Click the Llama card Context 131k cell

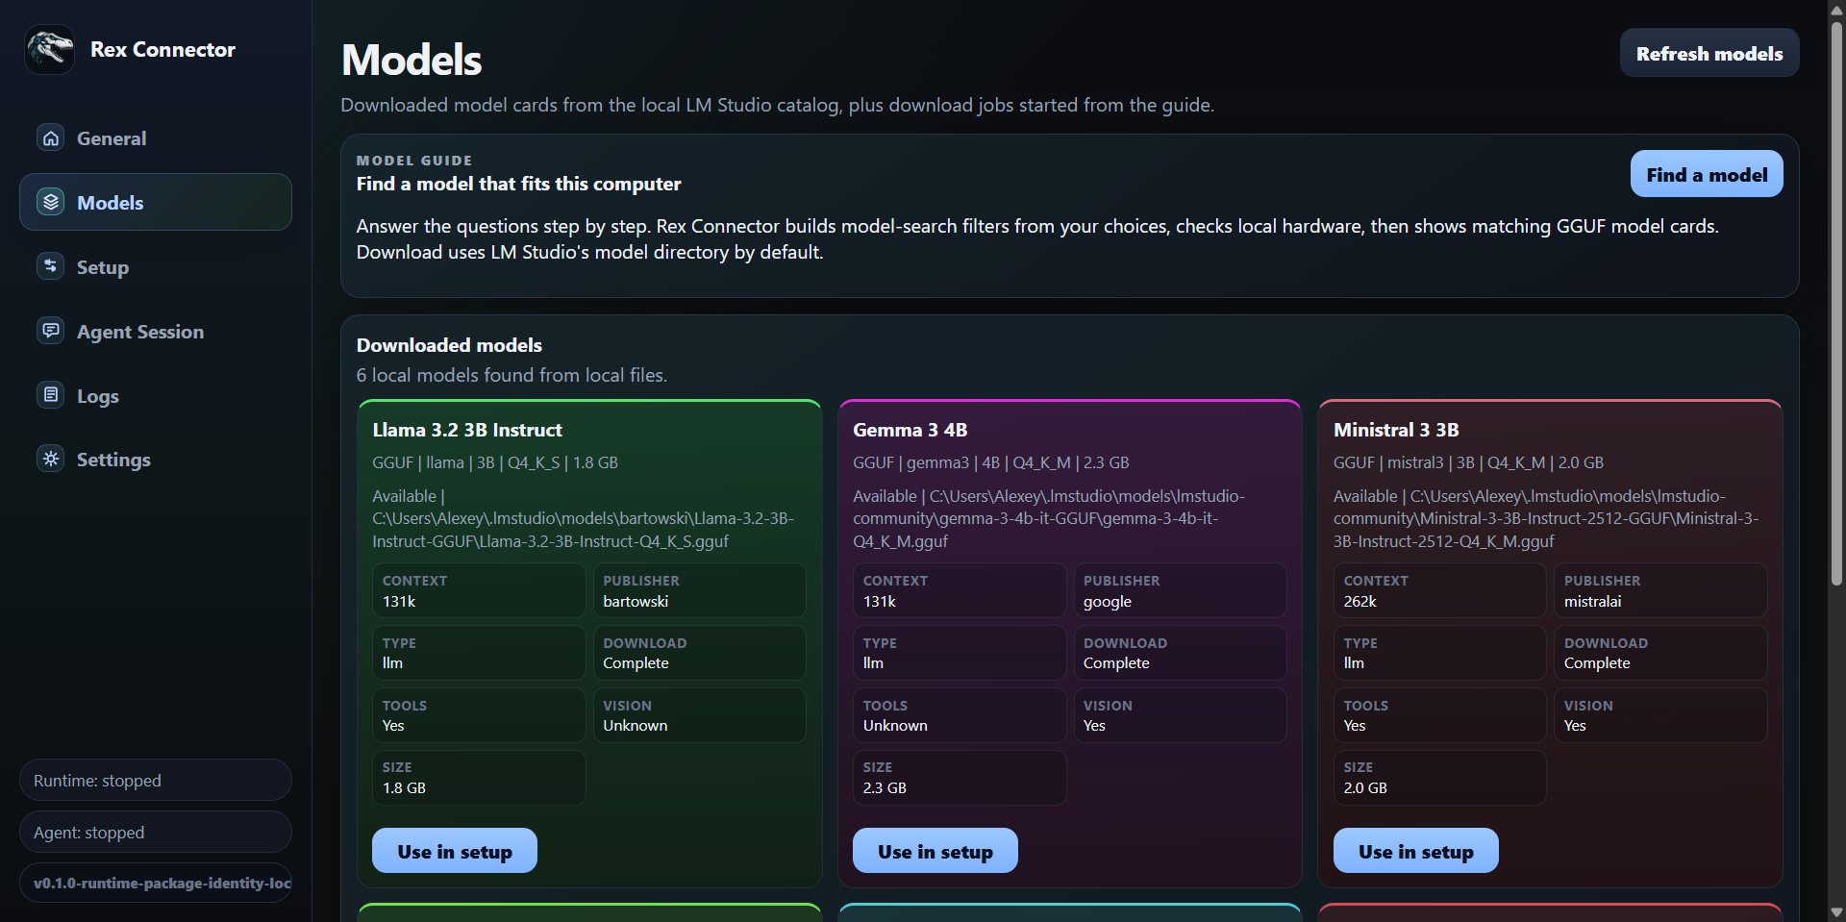coord(479,590)
